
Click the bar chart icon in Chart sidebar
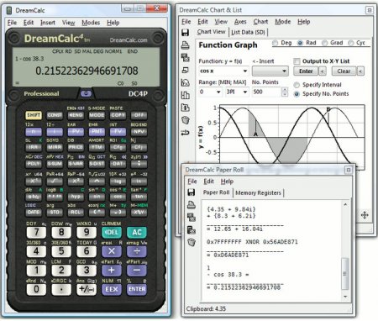185,95
